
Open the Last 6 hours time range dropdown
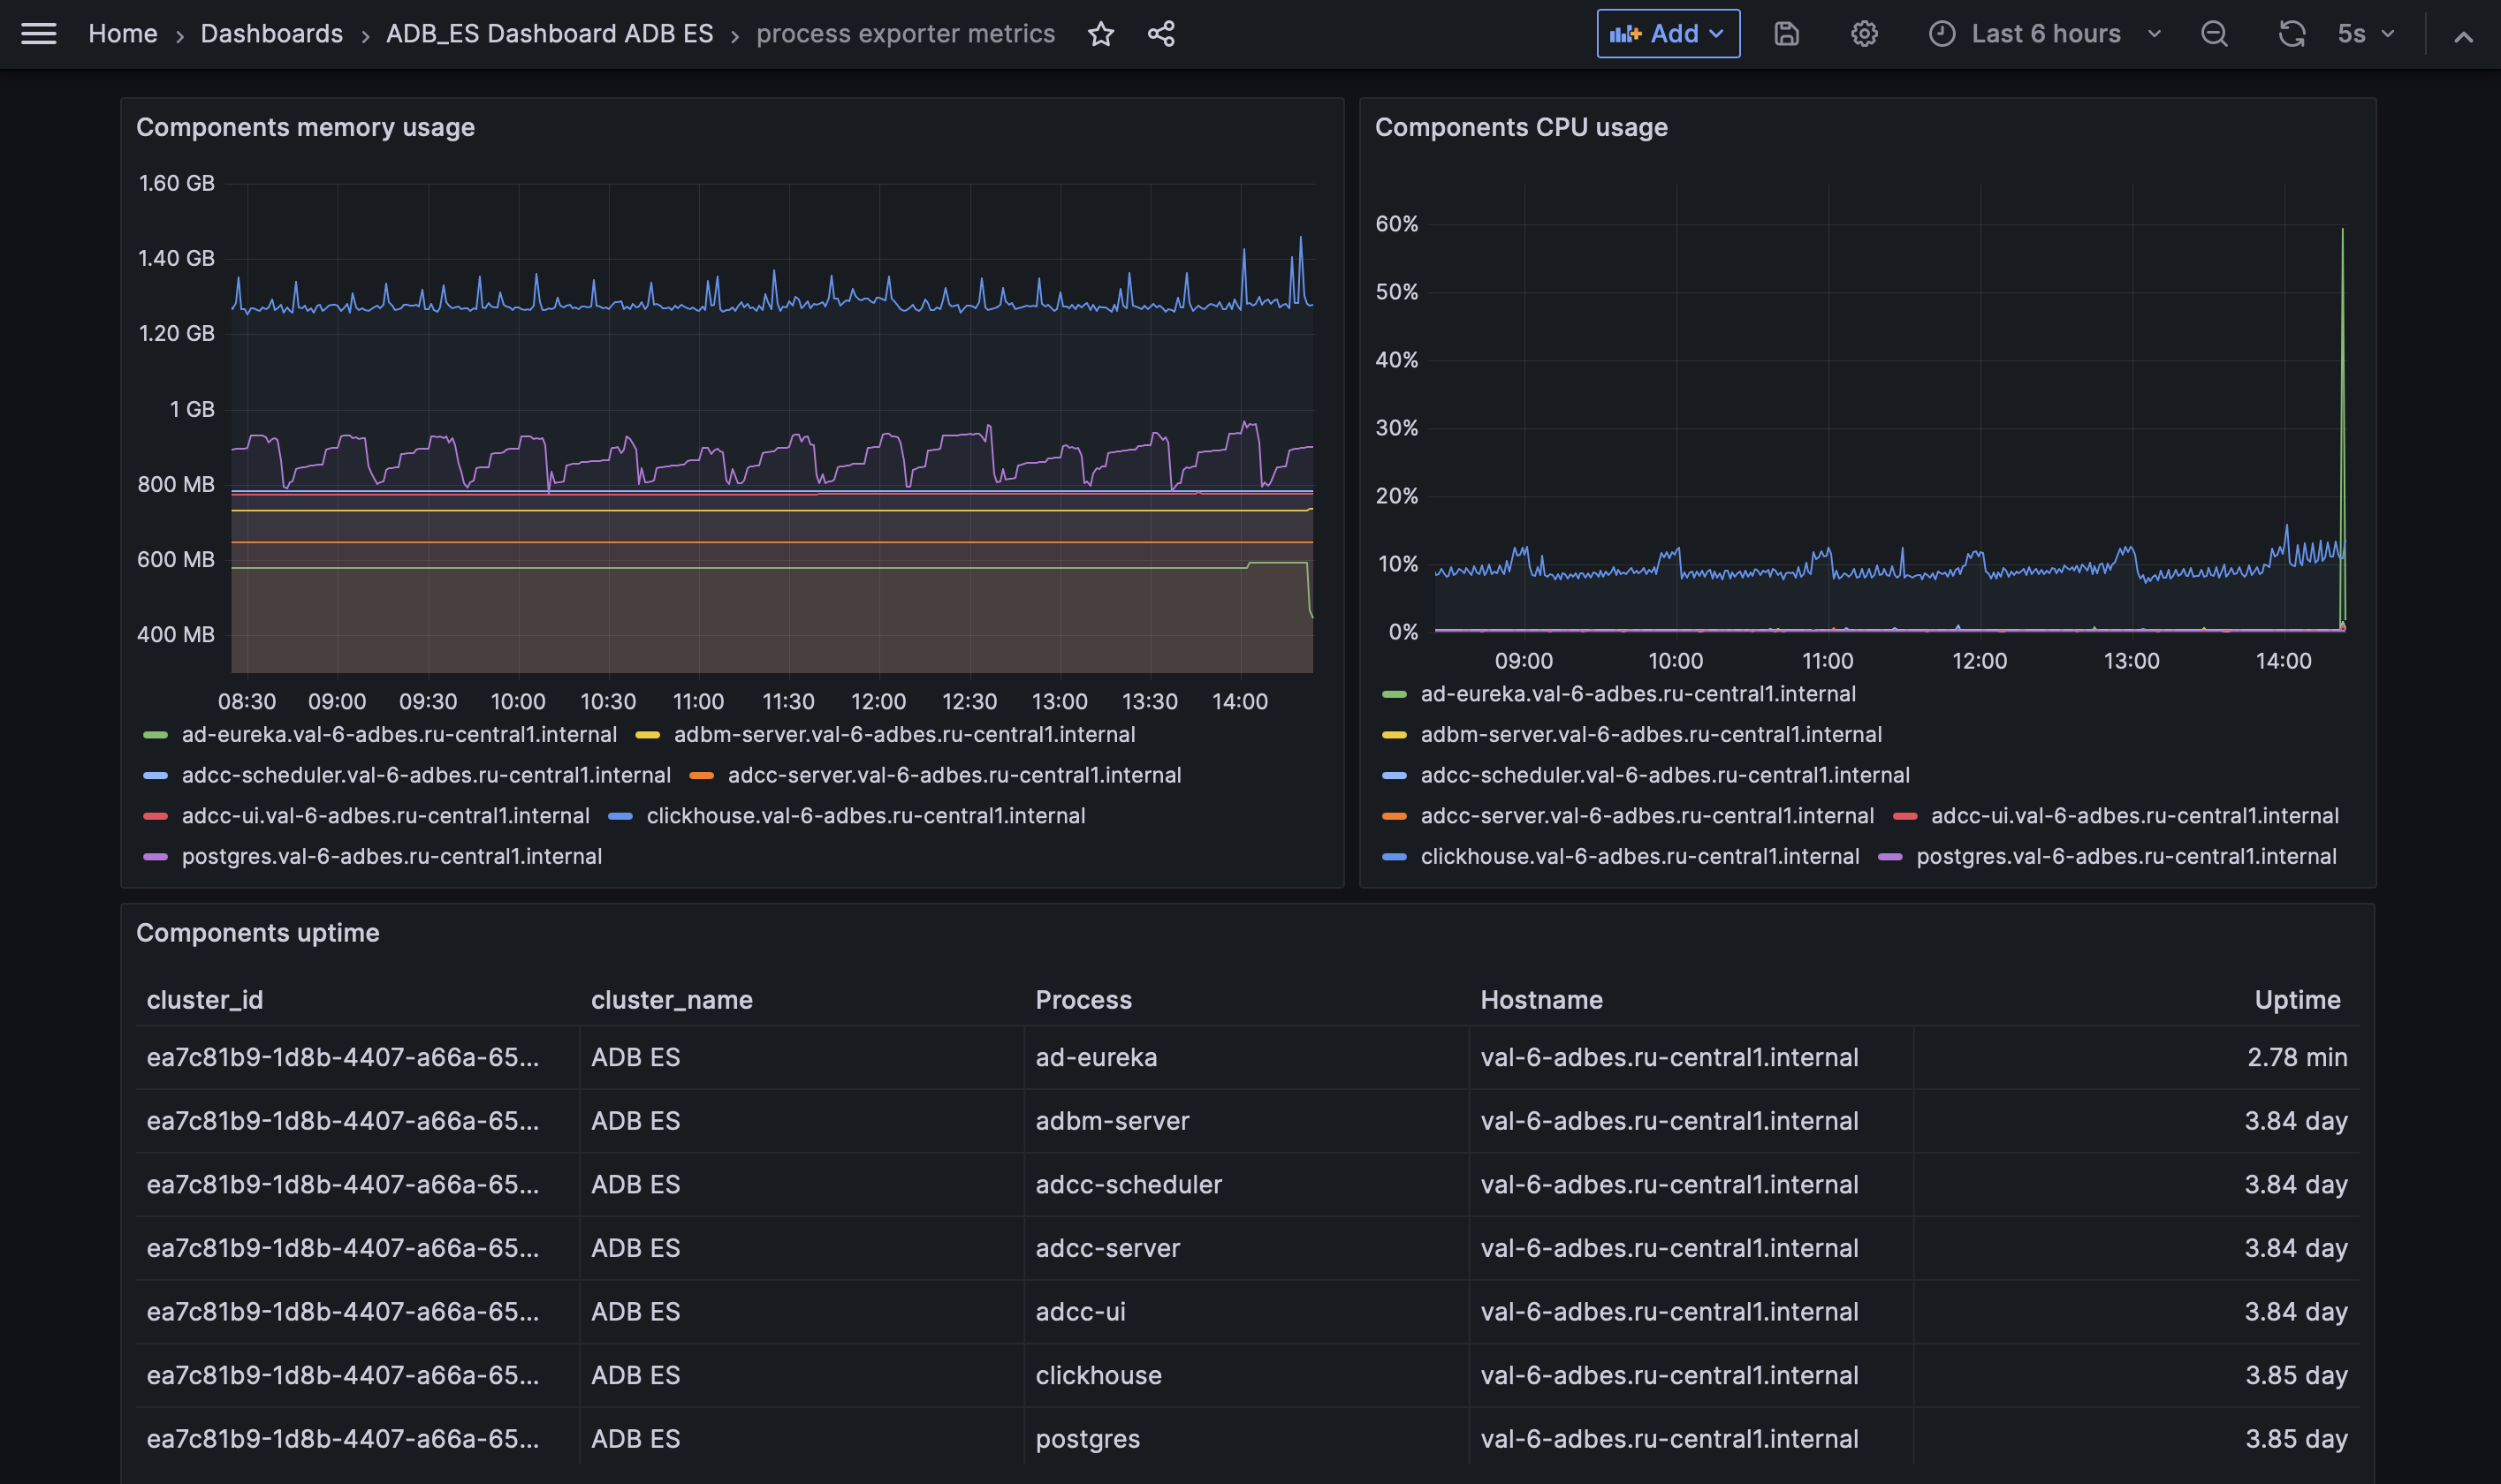click(2045, 33)
